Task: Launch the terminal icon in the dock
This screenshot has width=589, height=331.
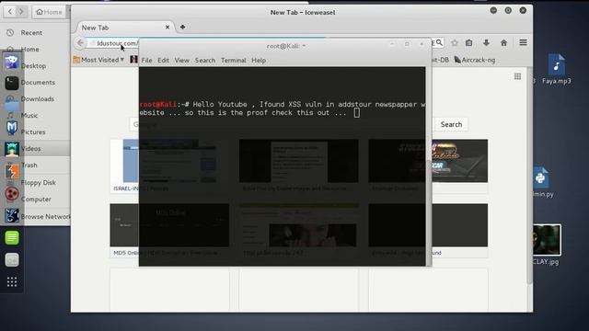Action: 12,83
